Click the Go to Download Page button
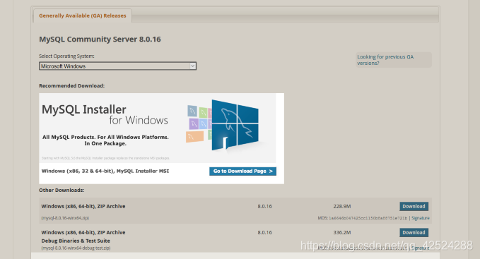Viewport: 480px width, 259px height. (242, 171)
